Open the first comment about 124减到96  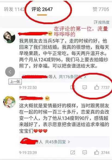(64, 53)
